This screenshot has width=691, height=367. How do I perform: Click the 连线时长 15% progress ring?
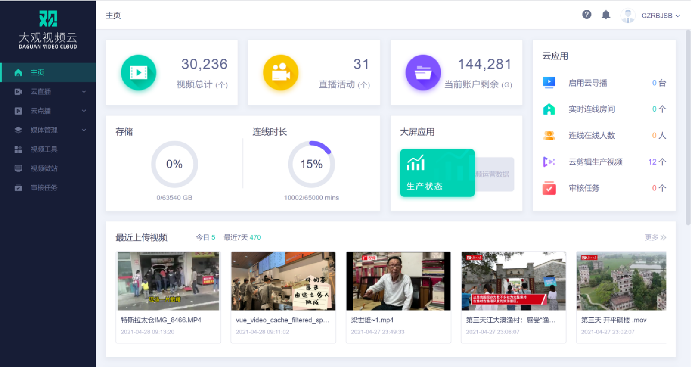311,164
